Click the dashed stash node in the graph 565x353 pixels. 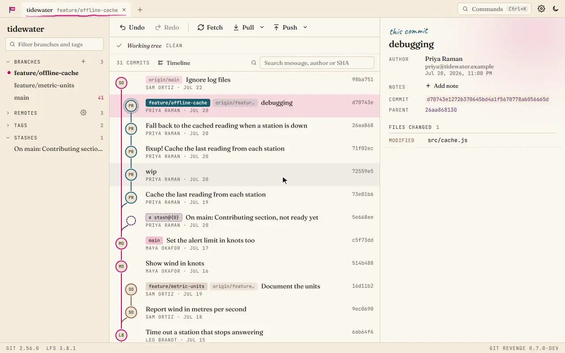click(131, 220)
